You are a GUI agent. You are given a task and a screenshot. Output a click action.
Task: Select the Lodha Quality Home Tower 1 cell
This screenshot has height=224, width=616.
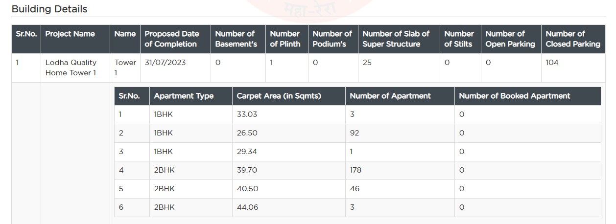click(x=71, y=67)
